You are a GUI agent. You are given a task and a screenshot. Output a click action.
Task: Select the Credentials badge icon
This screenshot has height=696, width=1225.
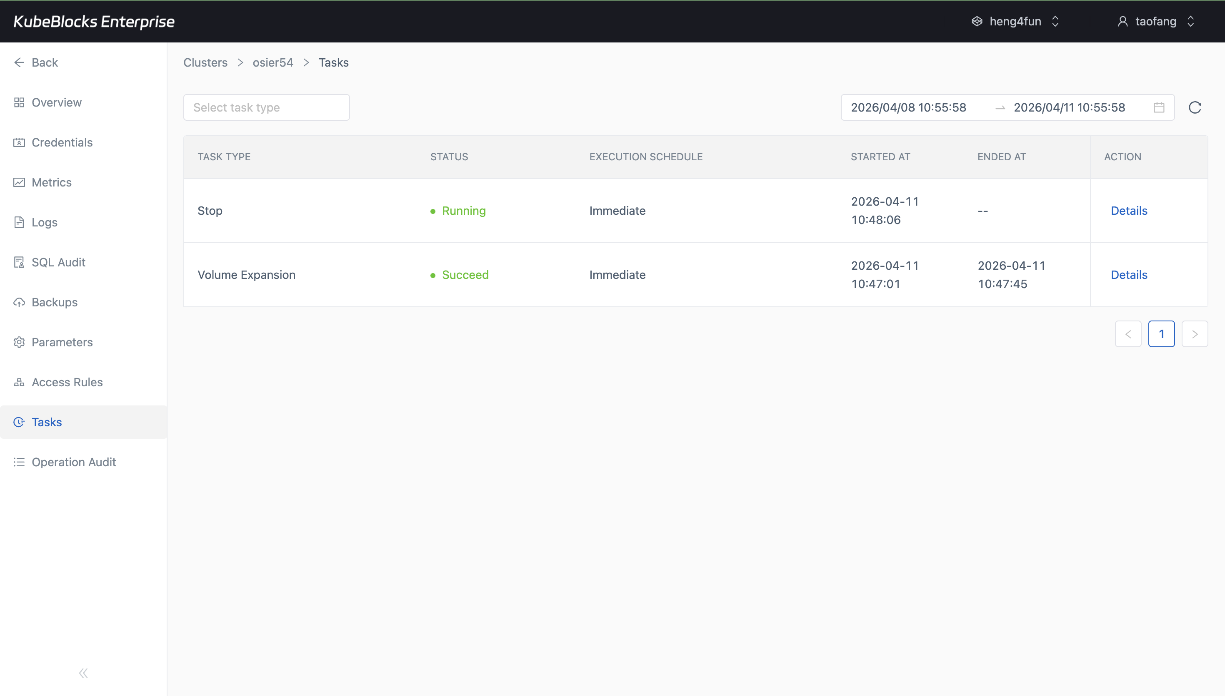coord(19,142)
